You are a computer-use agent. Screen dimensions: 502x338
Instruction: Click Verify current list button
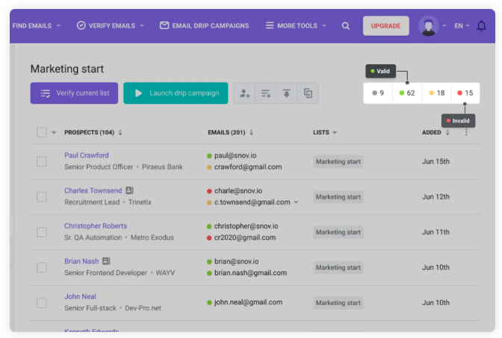pyautogui.click(x=74, y=93)
